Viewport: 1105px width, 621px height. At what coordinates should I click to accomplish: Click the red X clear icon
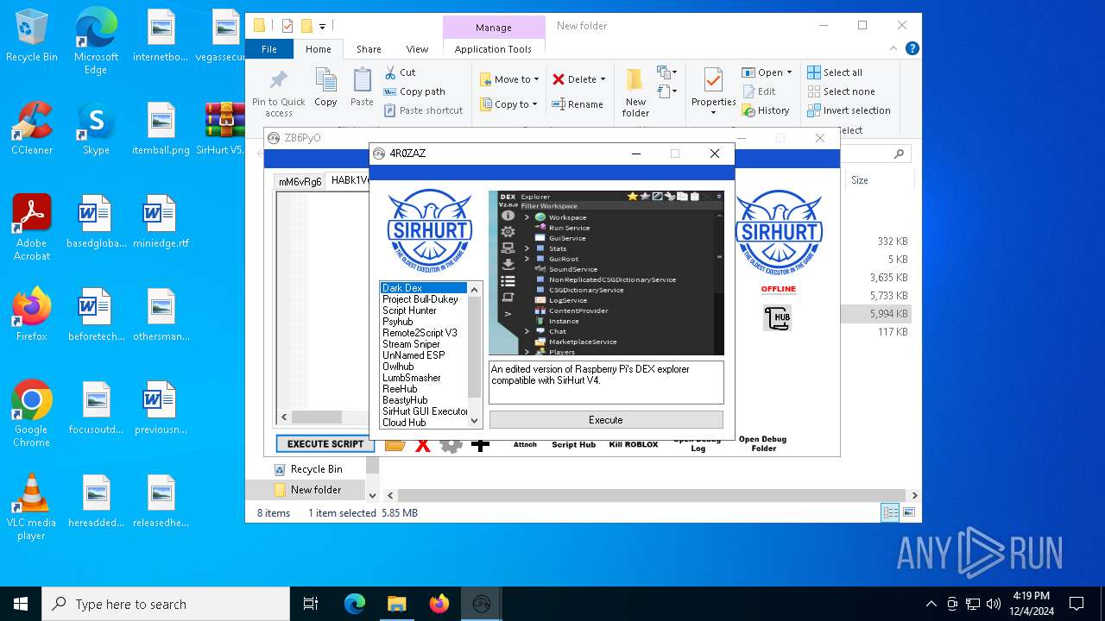[x=423, y=445]
